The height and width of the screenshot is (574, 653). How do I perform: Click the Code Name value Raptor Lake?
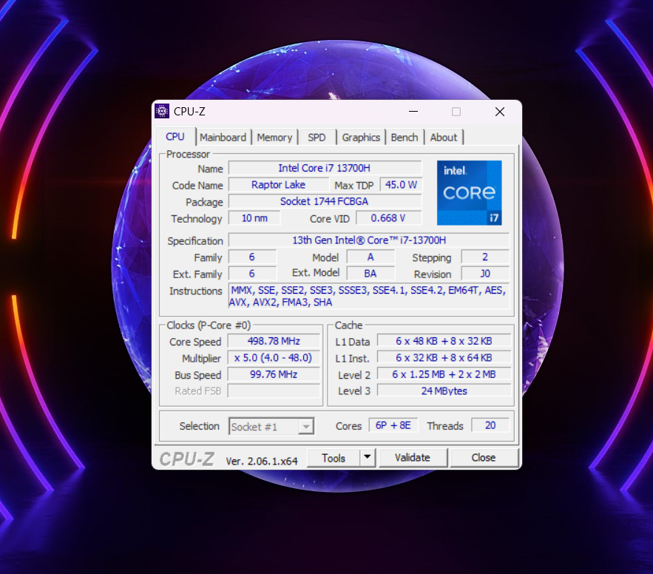(279, 184)
